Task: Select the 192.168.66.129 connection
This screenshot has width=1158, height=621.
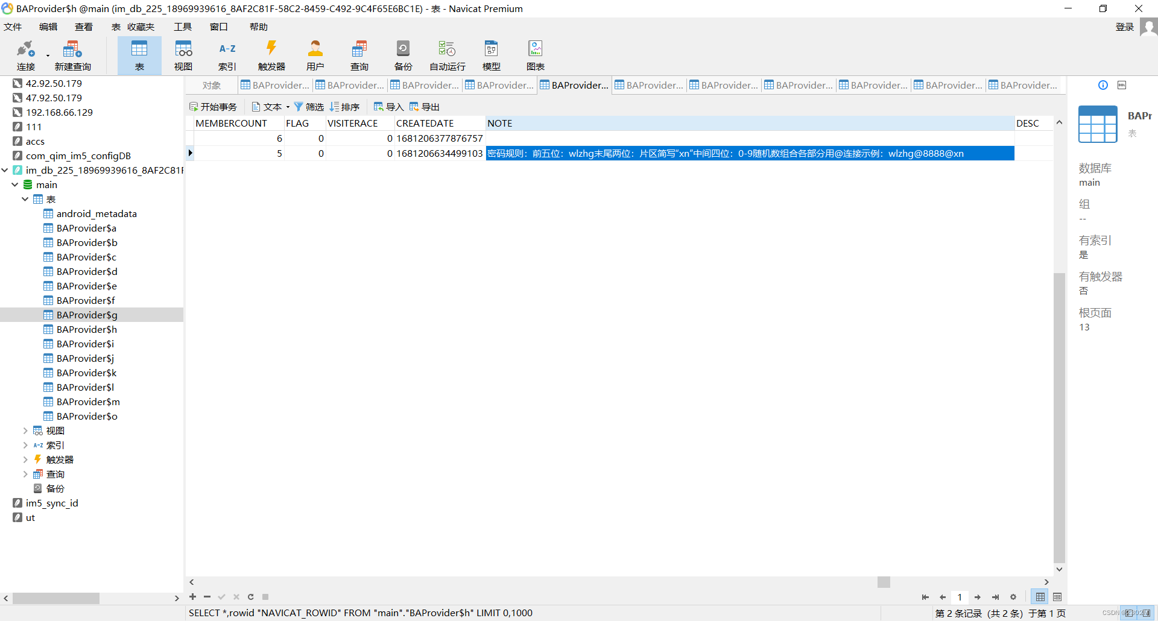Action: pos(59,112)
